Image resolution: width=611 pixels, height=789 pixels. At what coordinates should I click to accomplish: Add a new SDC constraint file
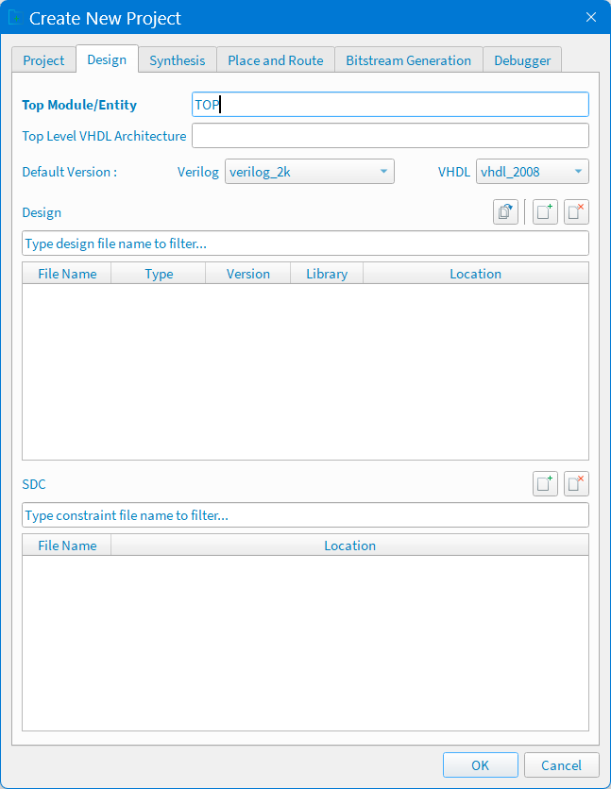point(545,484)
